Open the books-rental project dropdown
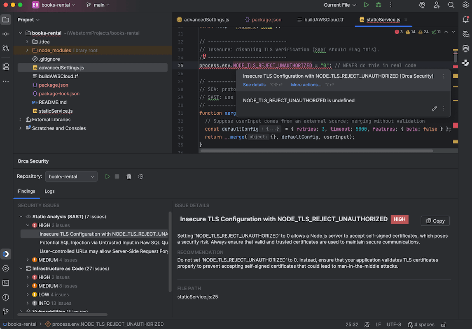This screenshot has height=329, width=472. 54,5
